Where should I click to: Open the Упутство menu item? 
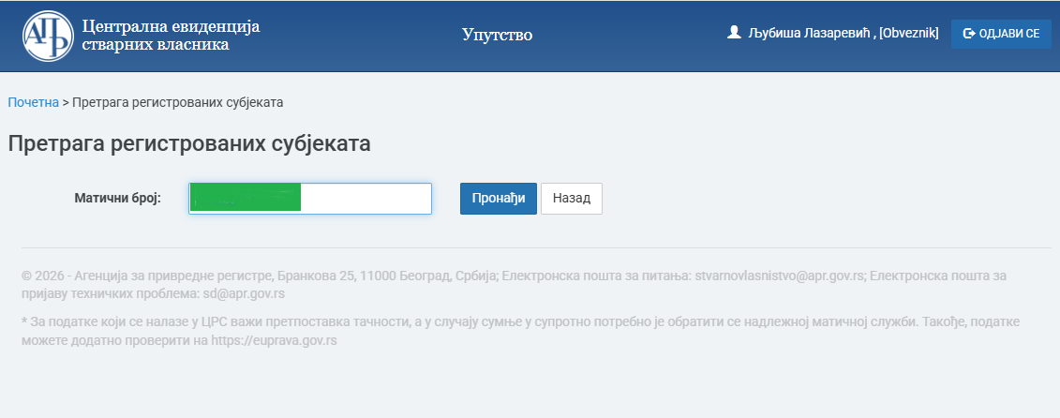pos(498,35)
